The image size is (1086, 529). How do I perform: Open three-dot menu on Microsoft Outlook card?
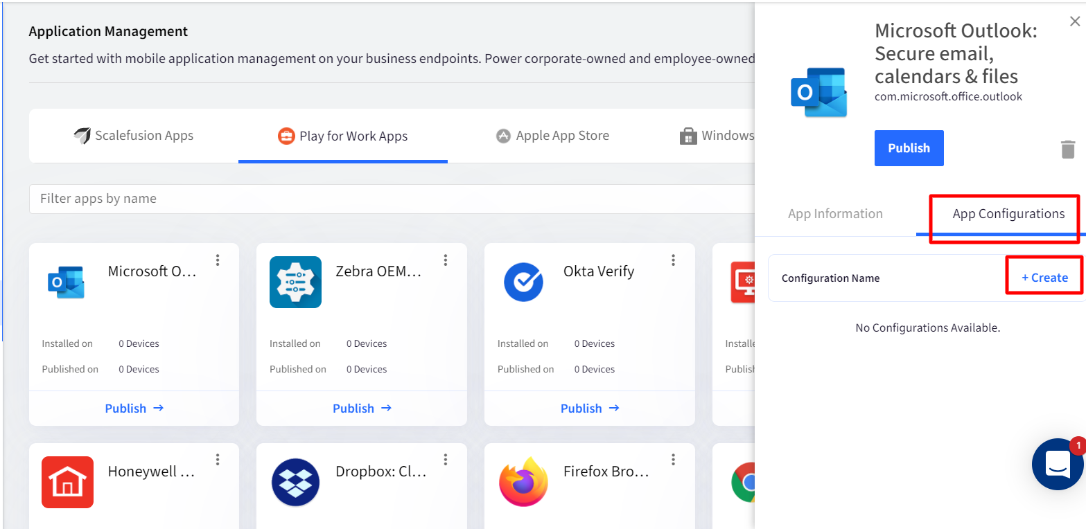[218, 260]
